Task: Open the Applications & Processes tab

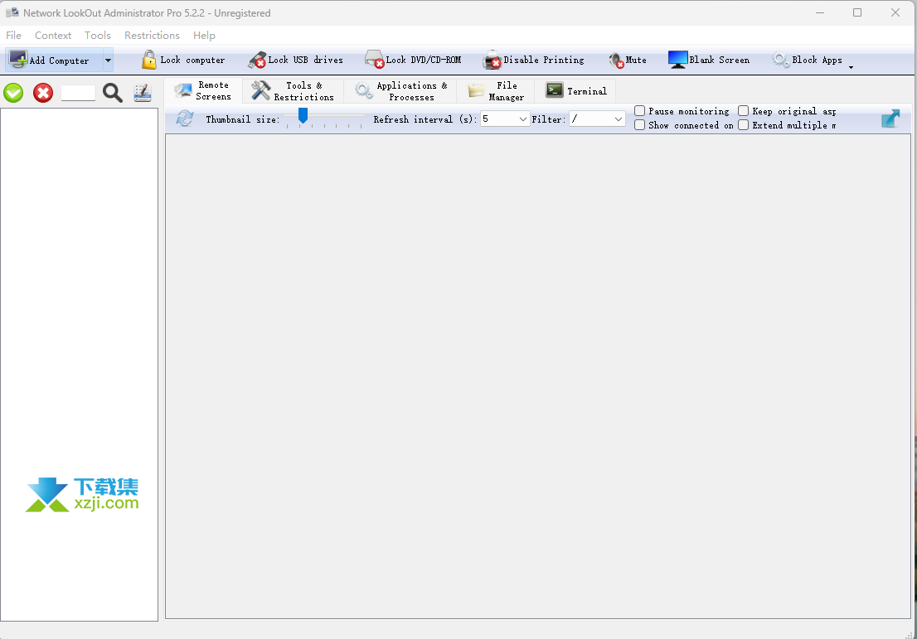Action: (400, 90)
